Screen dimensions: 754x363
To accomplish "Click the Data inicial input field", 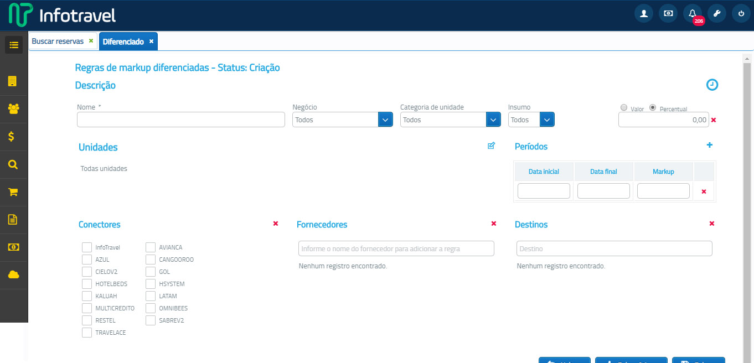I will tap(544, 191).
